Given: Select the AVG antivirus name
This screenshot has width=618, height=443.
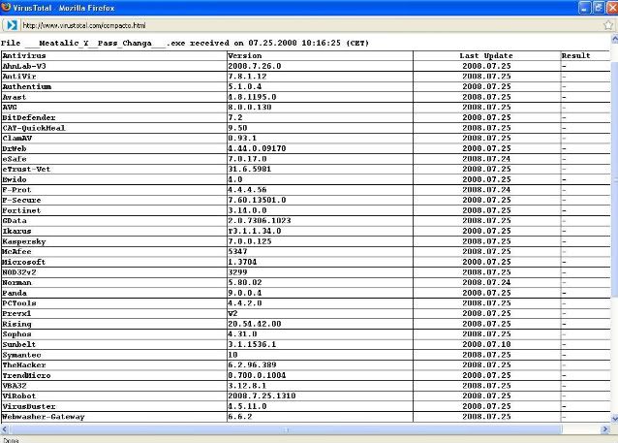Looking at the screenshot, I should [10, 108].
